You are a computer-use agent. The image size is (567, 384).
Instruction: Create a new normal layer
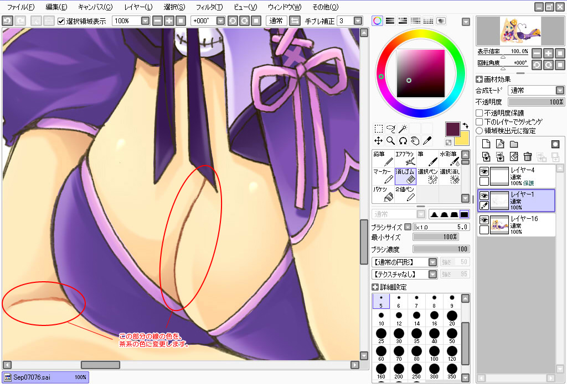pyautogui.click(x=486, y=144)
